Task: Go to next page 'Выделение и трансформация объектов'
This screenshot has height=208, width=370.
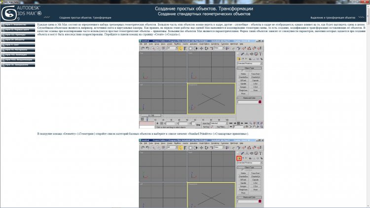Action: pyautogui.click(x=333, y=18)
